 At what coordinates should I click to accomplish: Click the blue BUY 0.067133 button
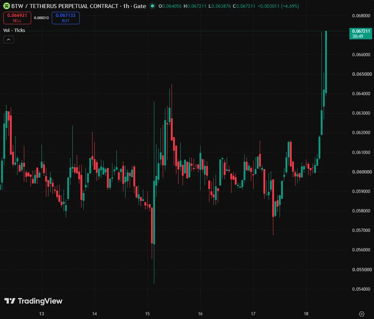(x=66, y=18)
